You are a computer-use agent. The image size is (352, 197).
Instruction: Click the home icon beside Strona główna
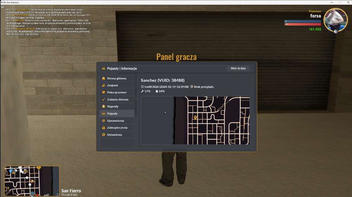(103, 78)
